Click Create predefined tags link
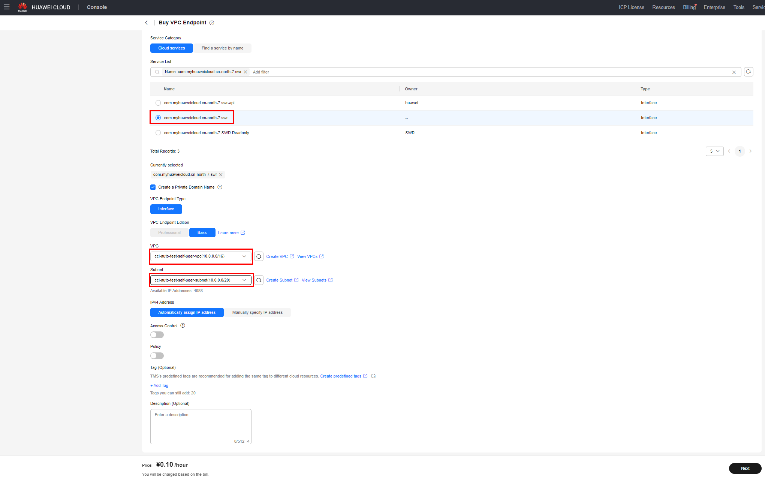 click(x=344, y=376)
